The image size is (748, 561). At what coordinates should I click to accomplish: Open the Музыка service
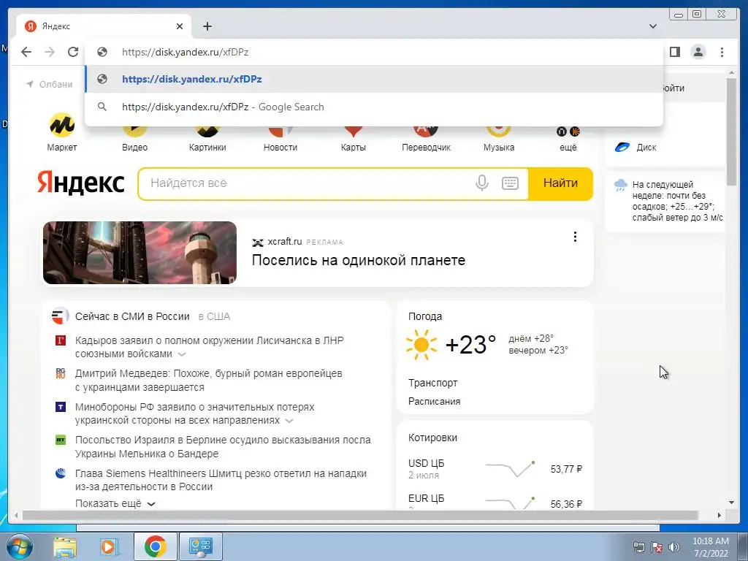point(499,138)
